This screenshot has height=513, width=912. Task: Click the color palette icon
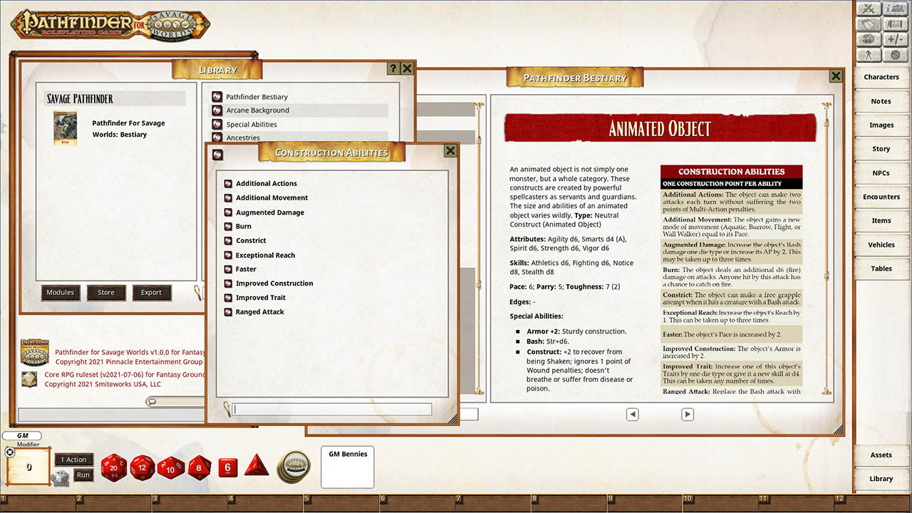[x=867, y=39]
